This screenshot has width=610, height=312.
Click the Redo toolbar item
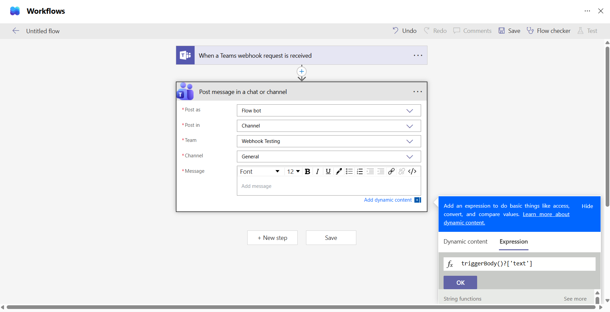(435, 31)
